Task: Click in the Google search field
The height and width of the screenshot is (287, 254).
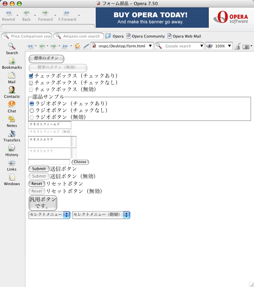Action: coord(179,46)
